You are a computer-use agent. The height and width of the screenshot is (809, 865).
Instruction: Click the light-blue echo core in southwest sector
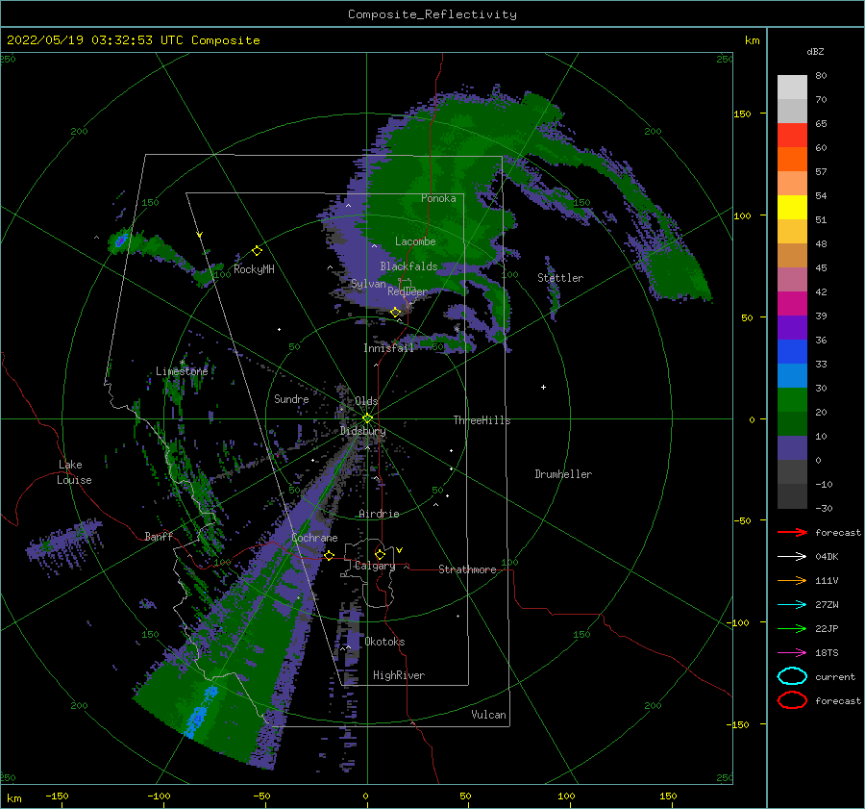point(199,714)
